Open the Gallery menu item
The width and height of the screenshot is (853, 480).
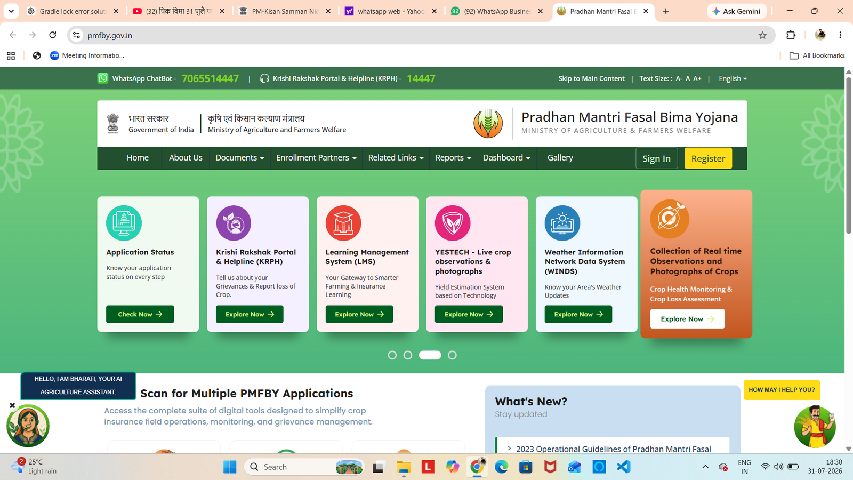tap(560, 158)
